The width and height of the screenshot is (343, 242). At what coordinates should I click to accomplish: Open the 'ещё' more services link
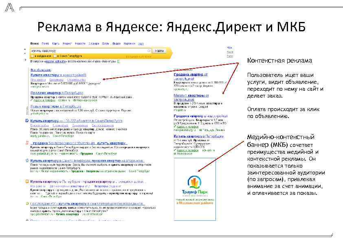point(141,44)
